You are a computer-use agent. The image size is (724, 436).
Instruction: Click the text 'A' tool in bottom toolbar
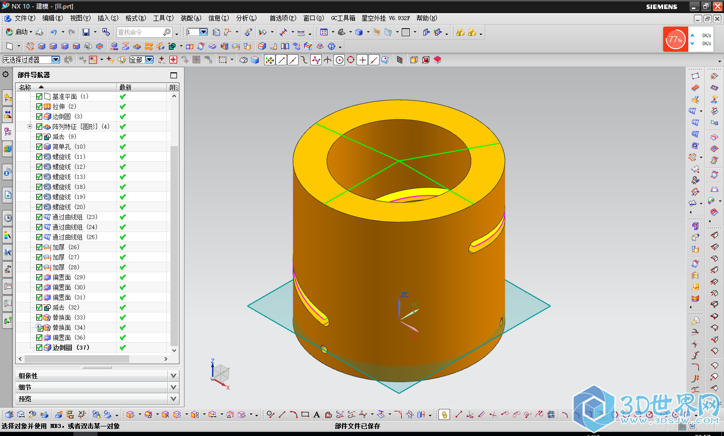pos(317,414)
